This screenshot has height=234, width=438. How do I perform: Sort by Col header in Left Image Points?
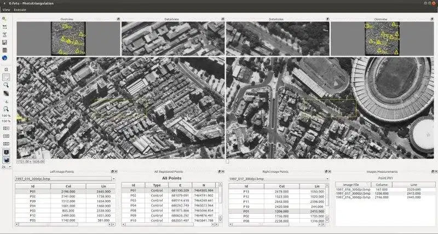click(x=68, y=186)
